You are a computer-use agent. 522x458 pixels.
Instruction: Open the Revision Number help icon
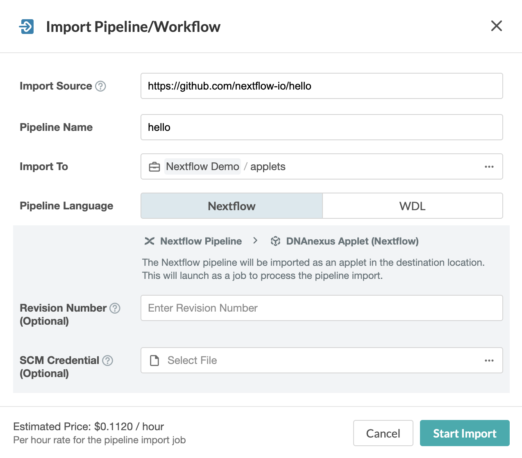[x=115, y=308]
